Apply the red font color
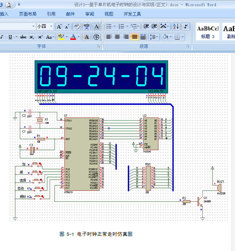This screenshot has width=235, height=251. coord(73,37)
